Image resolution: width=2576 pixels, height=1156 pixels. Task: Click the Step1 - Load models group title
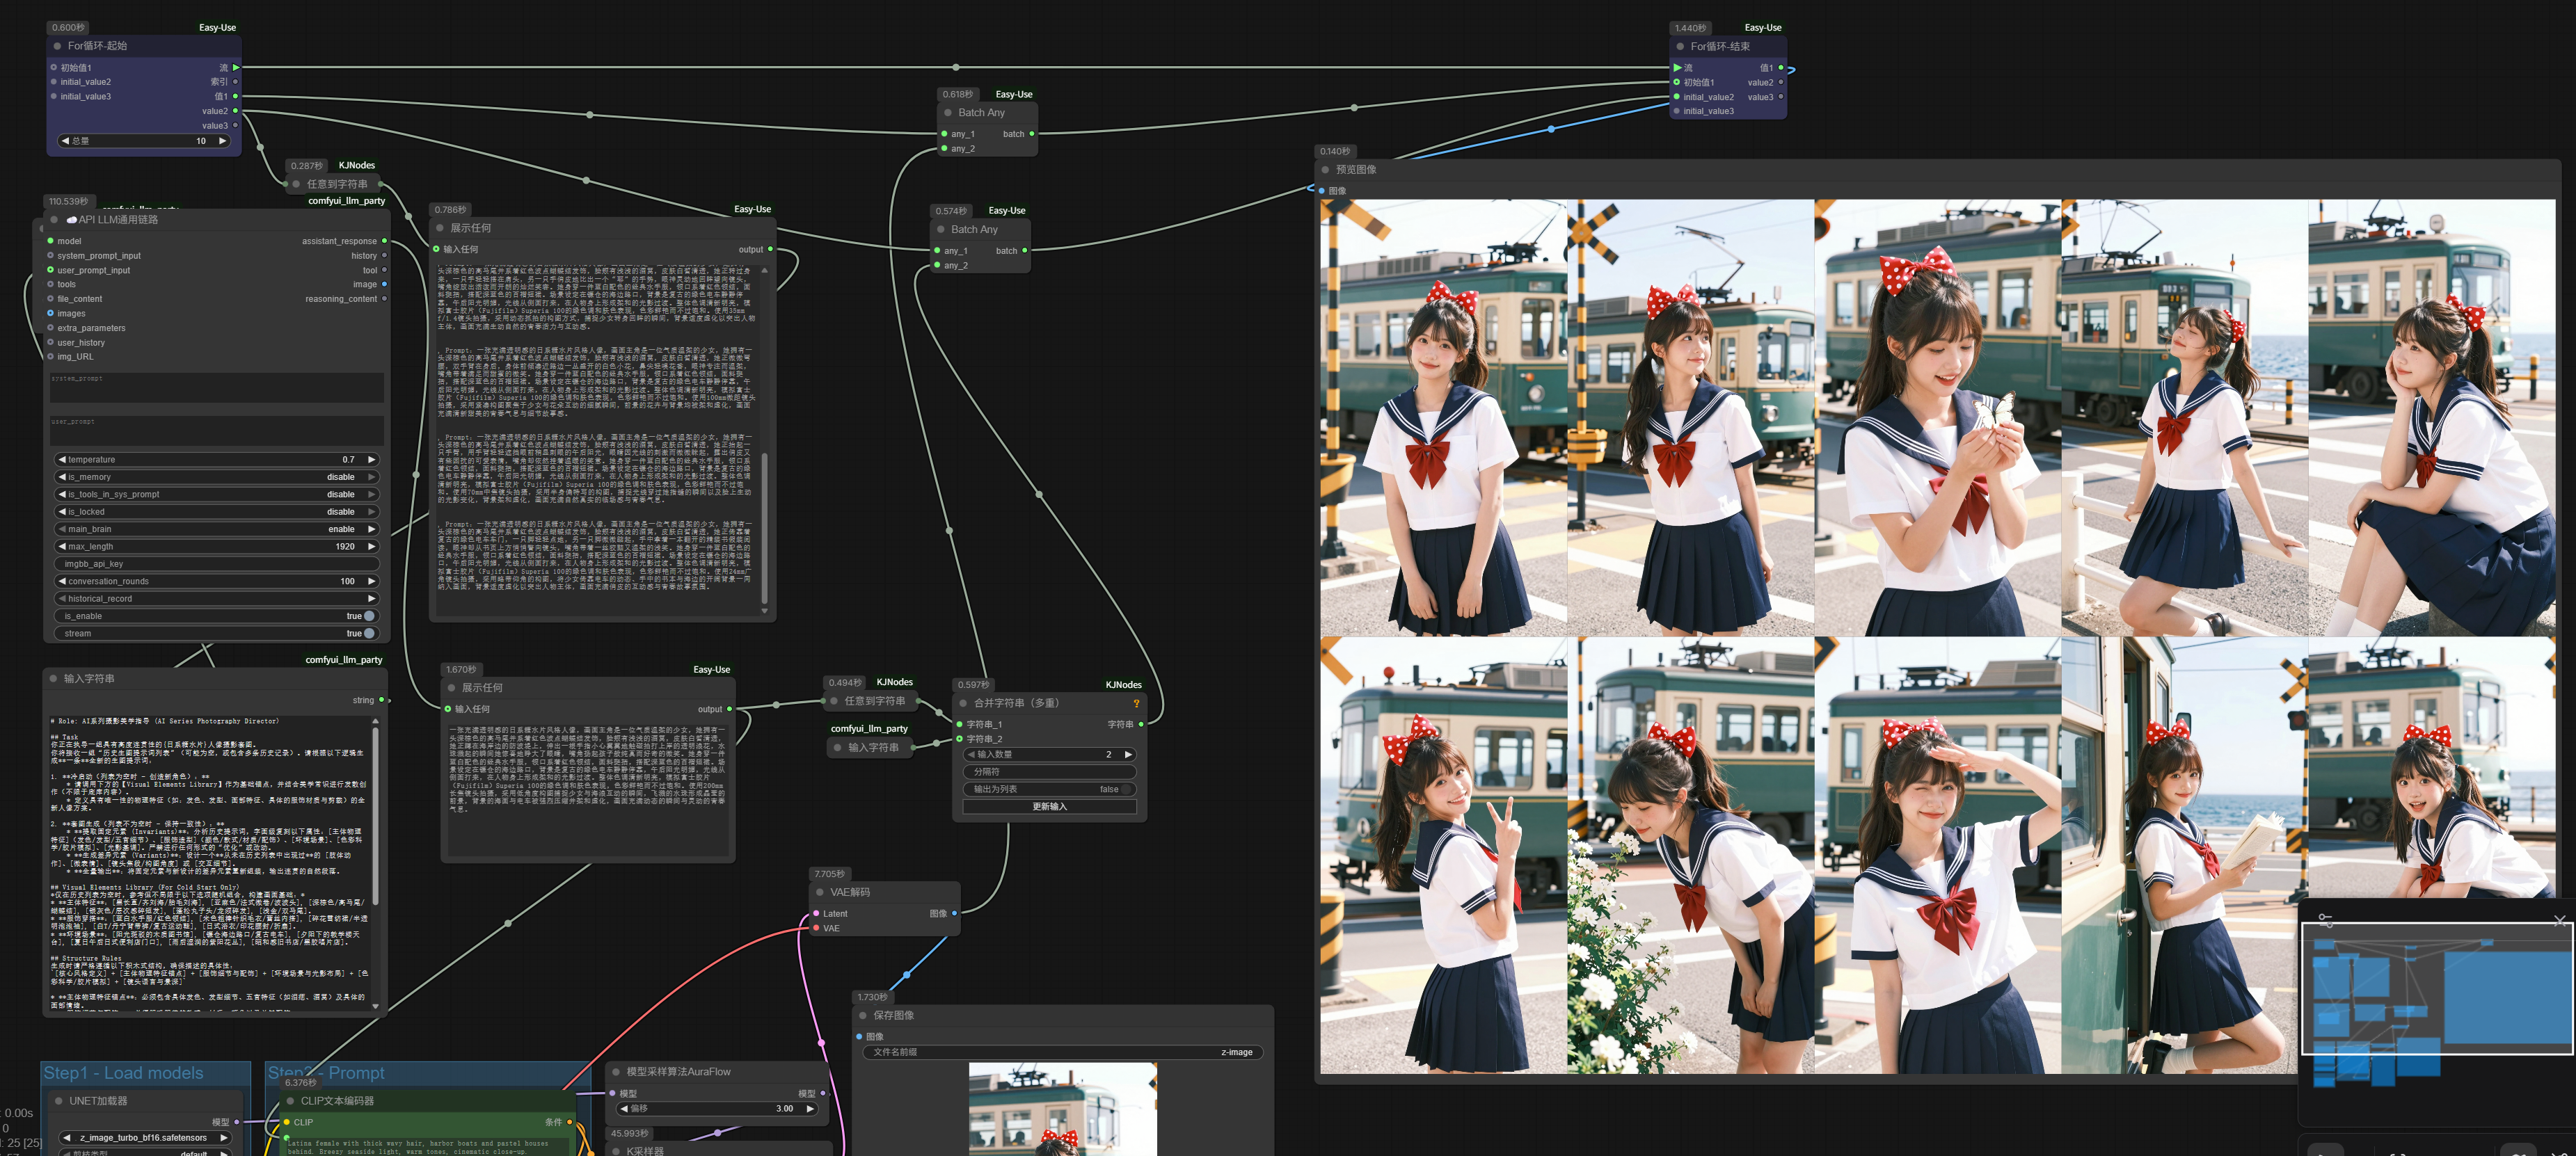tap(124, 1072)
